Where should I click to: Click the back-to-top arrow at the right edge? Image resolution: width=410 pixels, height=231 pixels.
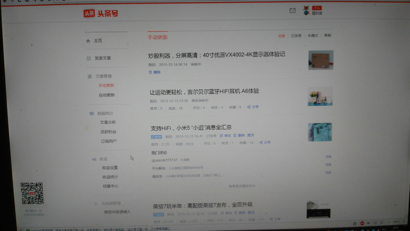point(395,205)
